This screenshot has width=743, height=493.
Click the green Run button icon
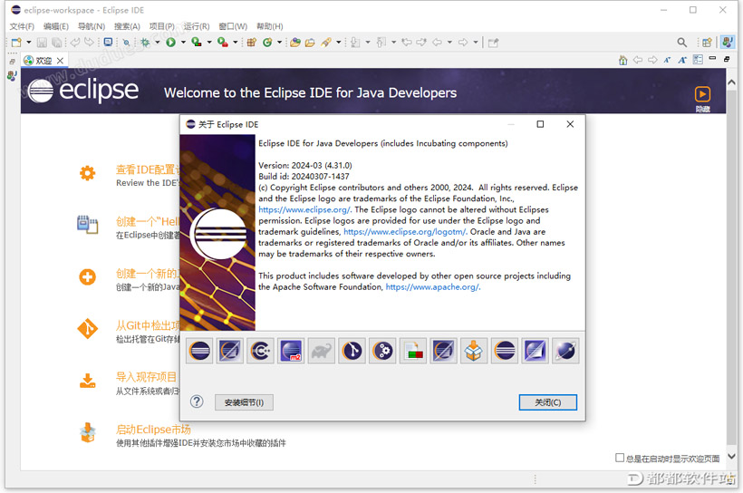(170, 43)
